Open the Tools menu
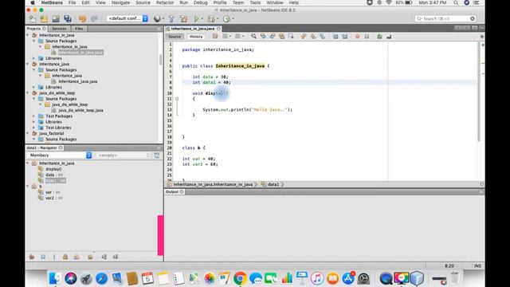This screenshot has width=510, height=287. [x=255, y=2]
